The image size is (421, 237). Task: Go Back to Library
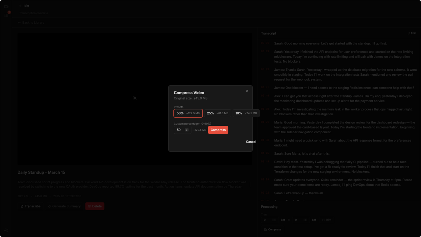click(x=31, y=22)
